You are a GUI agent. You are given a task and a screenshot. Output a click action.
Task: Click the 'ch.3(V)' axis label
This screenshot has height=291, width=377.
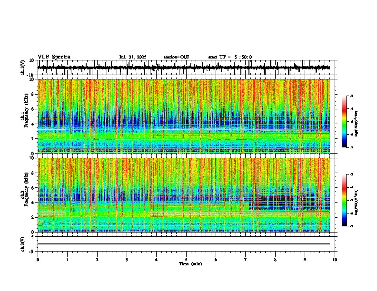click(23, 244)
